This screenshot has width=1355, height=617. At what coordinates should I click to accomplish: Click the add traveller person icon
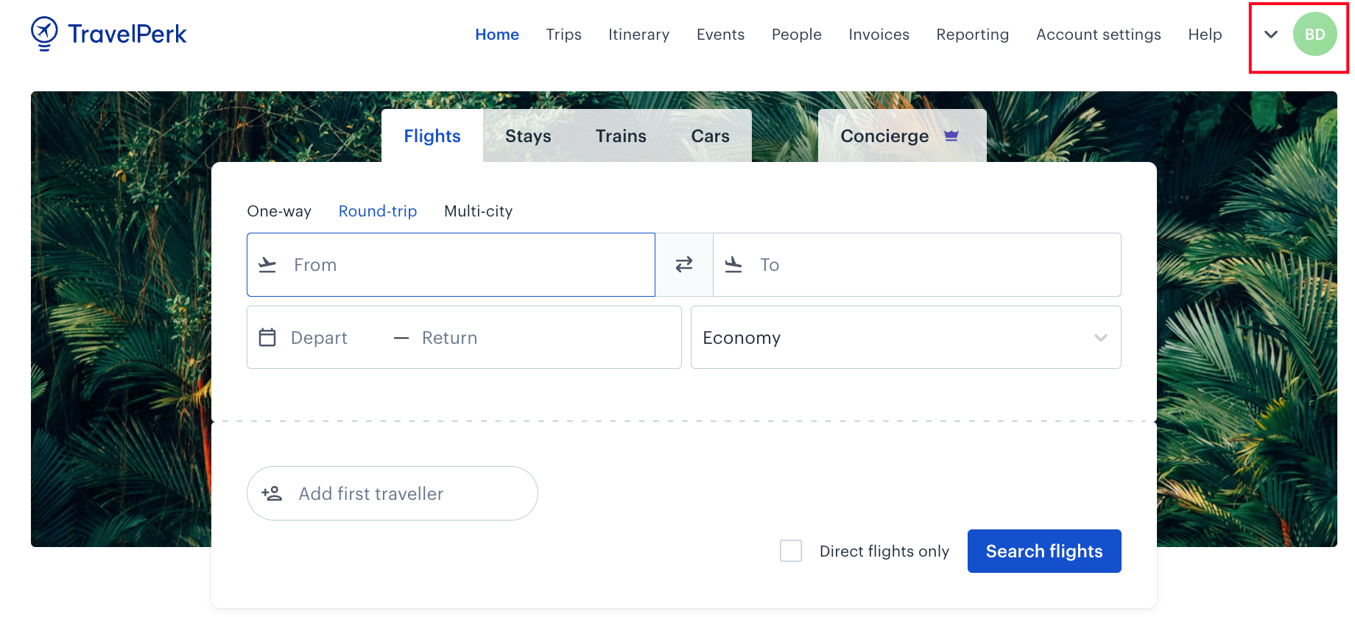(272, 493)
